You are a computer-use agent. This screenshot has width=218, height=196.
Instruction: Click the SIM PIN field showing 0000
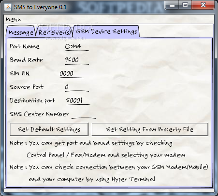(72, 74)
